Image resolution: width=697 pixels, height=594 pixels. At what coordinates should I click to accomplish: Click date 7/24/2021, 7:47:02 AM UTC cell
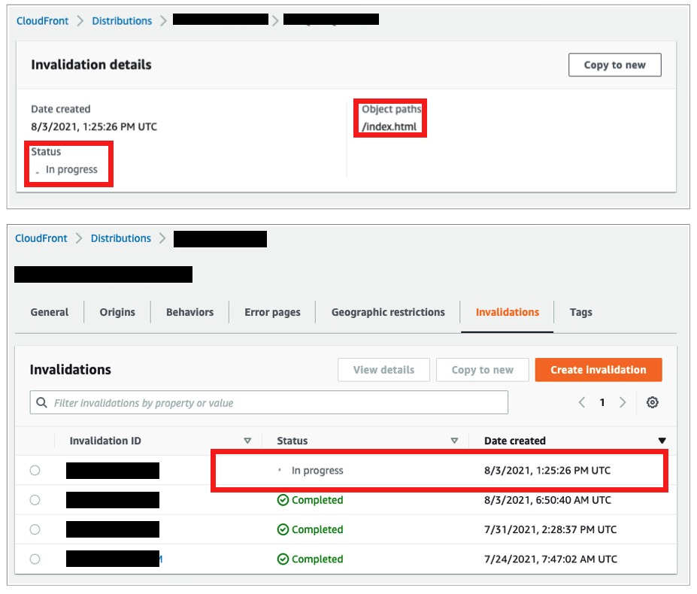click(x=550, y=559)
